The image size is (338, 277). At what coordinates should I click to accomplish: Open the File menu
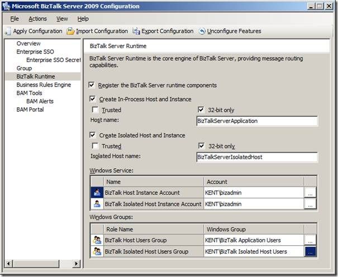[x=15, y=19]
